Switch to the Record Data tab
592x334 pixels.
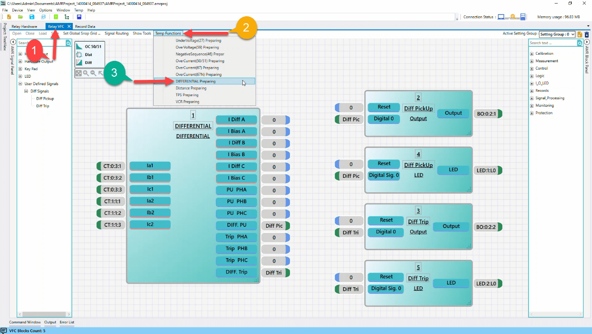tap(85, 26)
